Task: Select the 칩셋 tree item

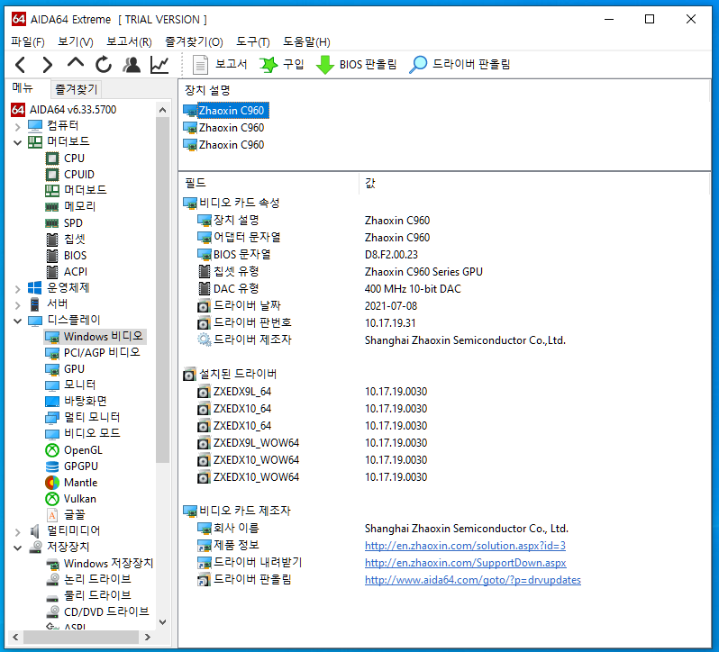Action: (66, 240)
